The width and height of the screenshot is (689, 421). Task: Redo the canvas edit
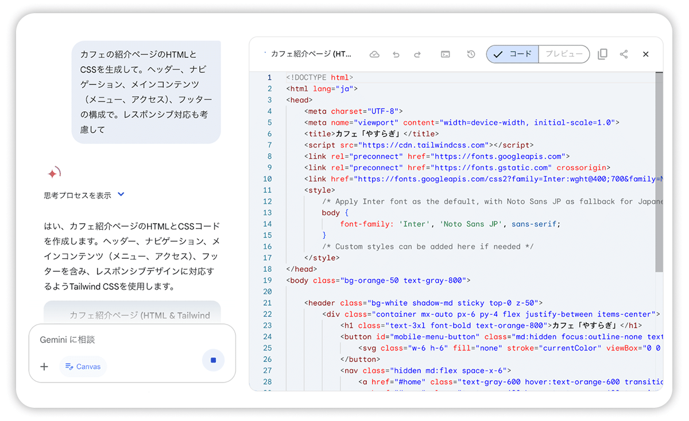coord(417,54)
